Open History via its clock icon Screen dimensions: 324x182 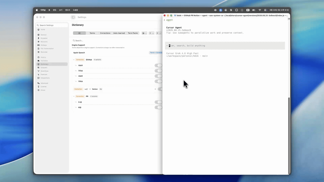tap(38, 57)
